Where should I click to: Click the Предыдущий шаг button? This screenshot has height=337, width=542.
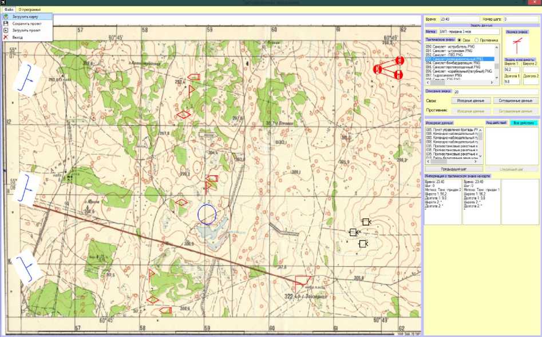454,170
